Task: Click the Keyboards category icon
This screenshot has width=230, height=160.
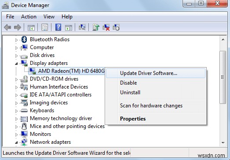Action: tap(24, 110)
